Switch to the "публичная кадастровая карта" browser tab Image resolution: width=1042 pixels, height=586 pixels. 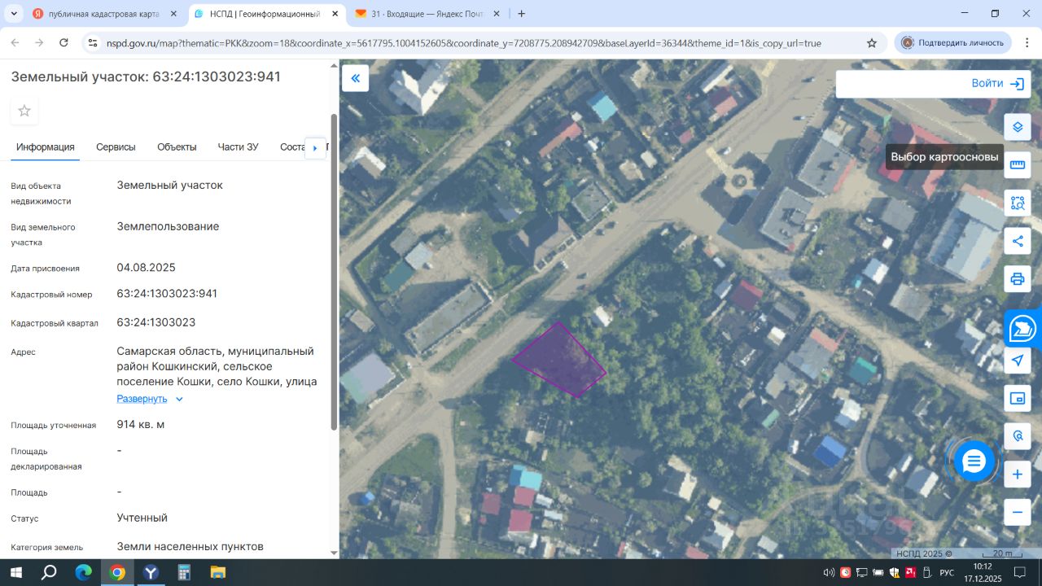105,14
